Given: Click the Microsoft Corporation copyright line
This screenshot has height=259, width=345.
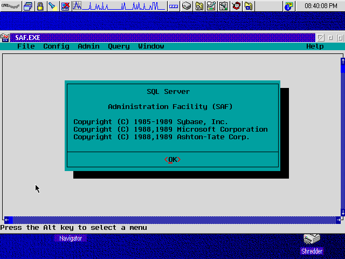Looking at the screenshot, I should pos(170,129).
